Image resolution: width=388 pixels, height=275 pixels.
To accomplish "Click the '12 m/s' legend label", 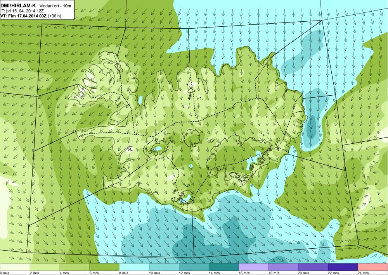I will coord(185,273).
